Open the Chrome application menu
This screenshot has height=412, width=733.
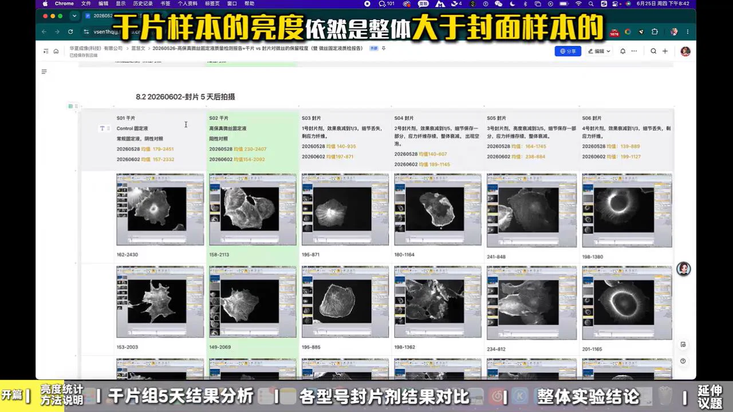coord(64,3)
